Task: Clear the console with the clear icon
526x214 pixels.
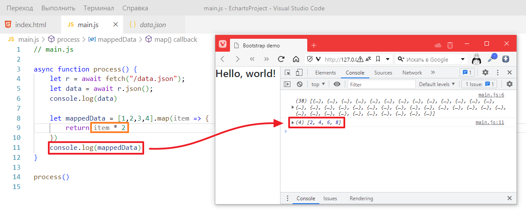Action: 299,84
